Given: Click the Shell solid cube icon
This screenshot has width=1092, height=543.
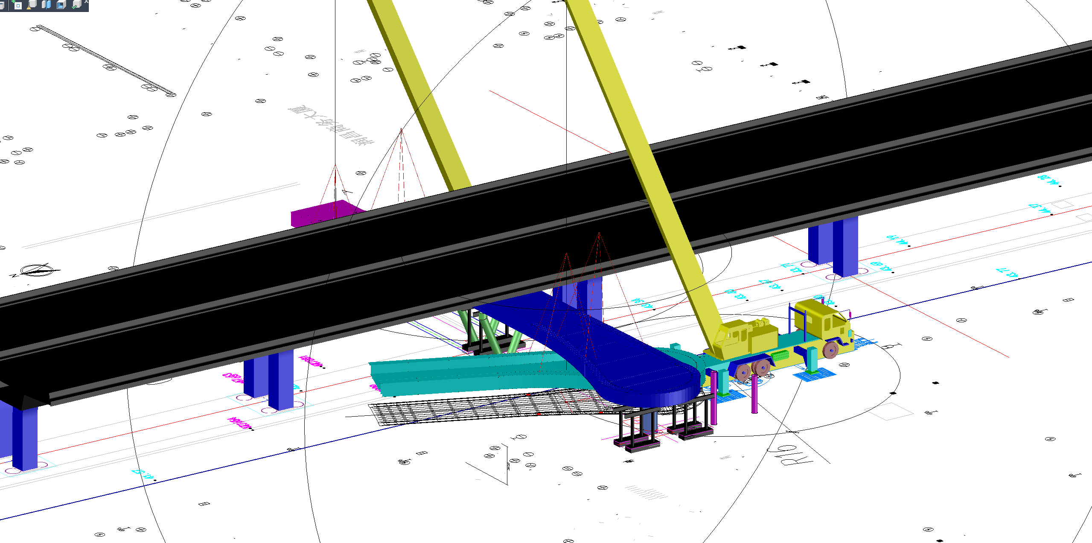Looking at the screenshot, I should (61, 5).
